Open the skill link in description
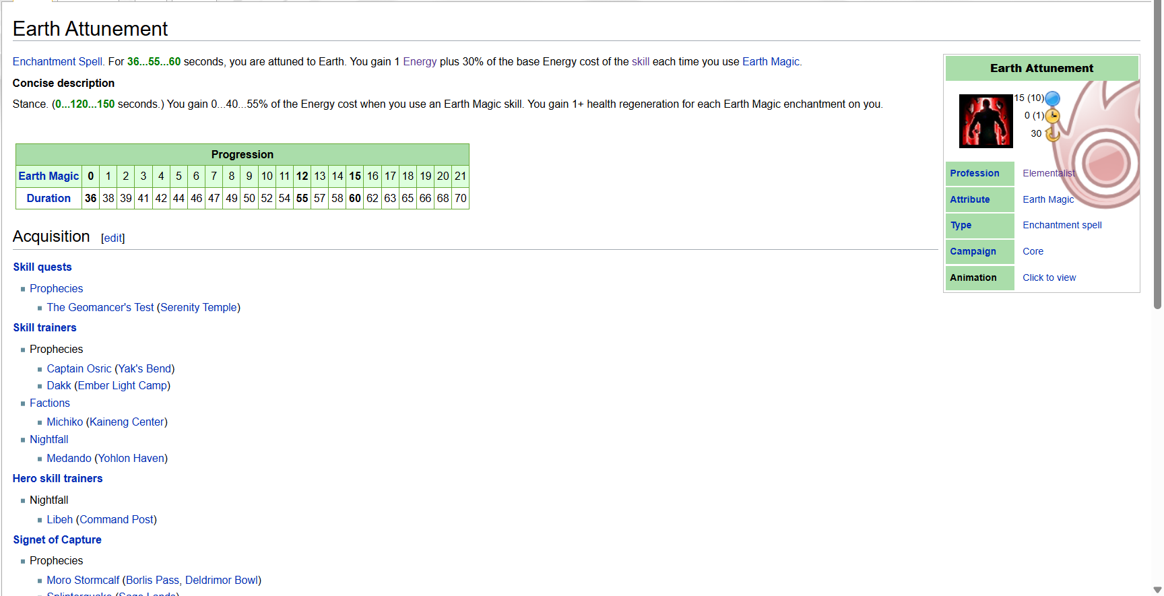The image size is (1164, 596). pyautogui.click(x=641, y=61)
